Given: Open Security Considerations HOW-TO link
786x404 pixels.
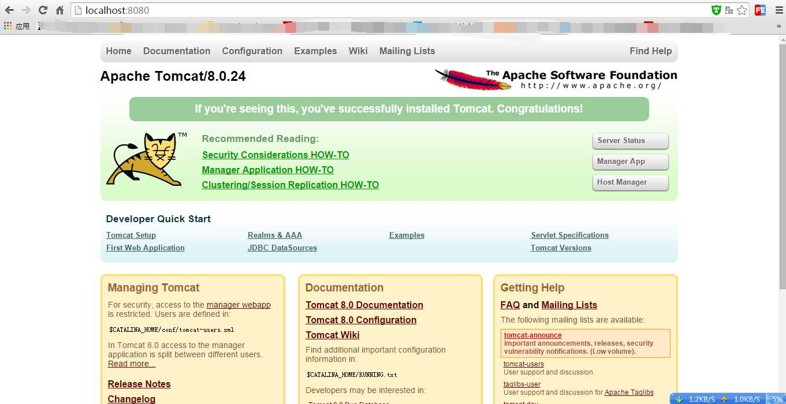Looking at the screenshot, I should pos(275,155).
